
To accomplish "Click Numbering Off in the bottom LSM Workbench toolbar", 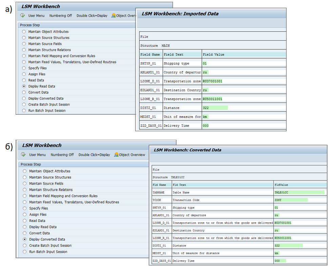I will point(62,155).
